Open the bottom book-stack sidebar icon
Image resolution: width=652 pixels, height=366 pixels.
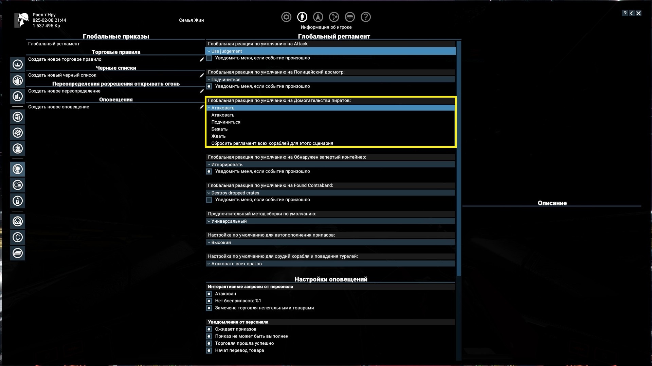18,253
